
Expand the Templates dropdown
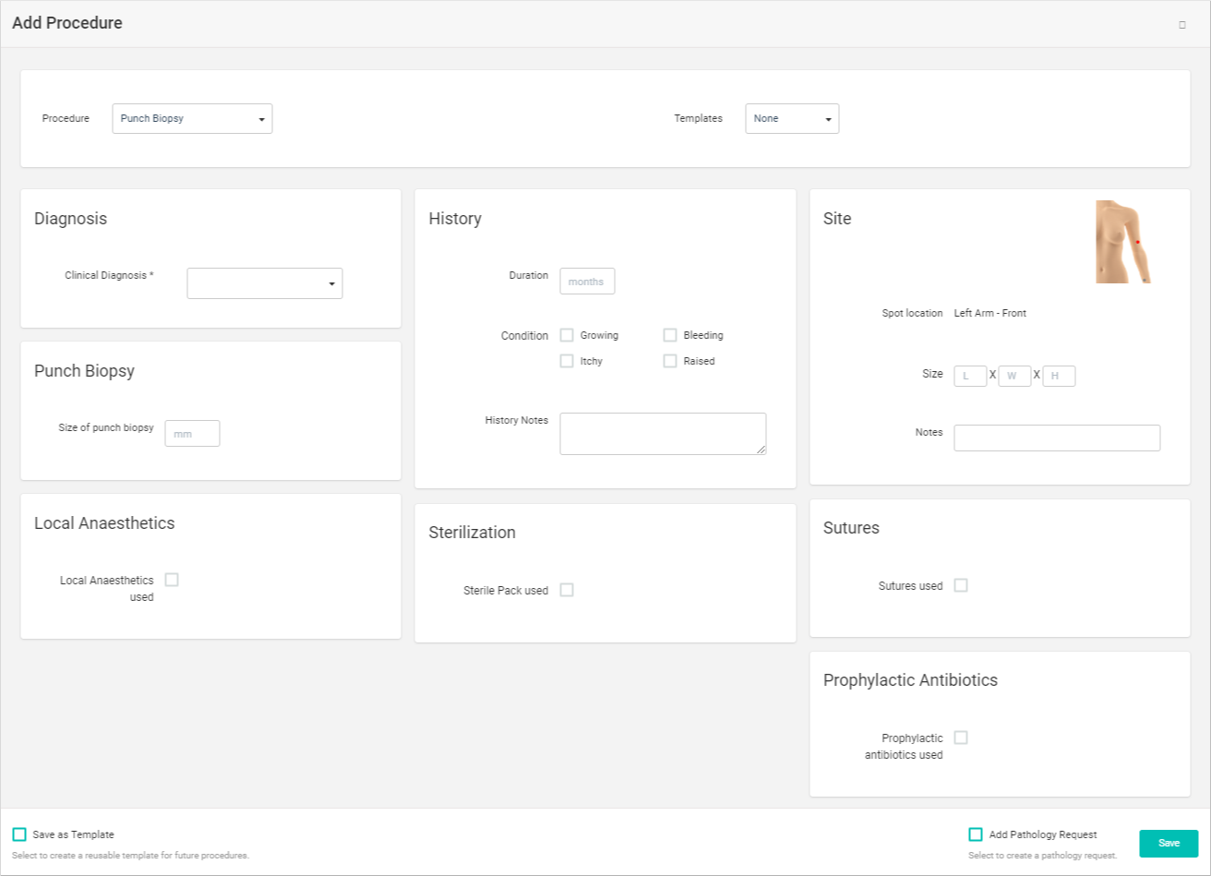click(792, 119)
